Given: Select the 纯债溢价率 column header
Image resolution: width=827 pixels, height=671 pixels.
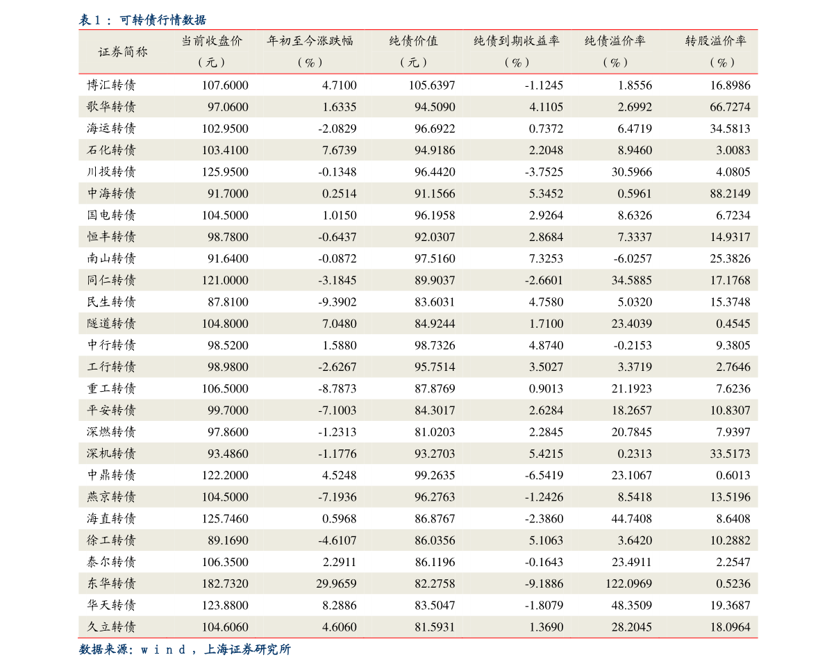Looking at the screenshot, I should [615, 41].
